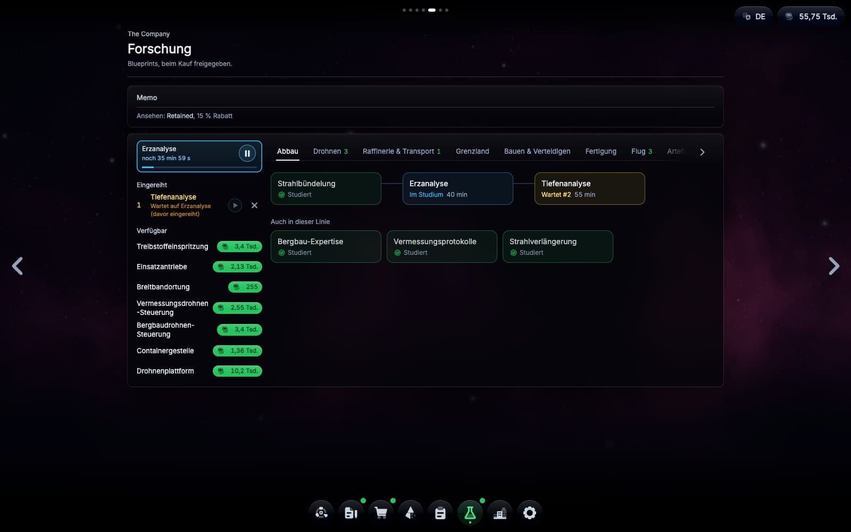Image resolution: width=851 pixels, height=532 pixels.
Task: Open the recycle-cycle icon in bottom dock
Action: coord(321,513)
